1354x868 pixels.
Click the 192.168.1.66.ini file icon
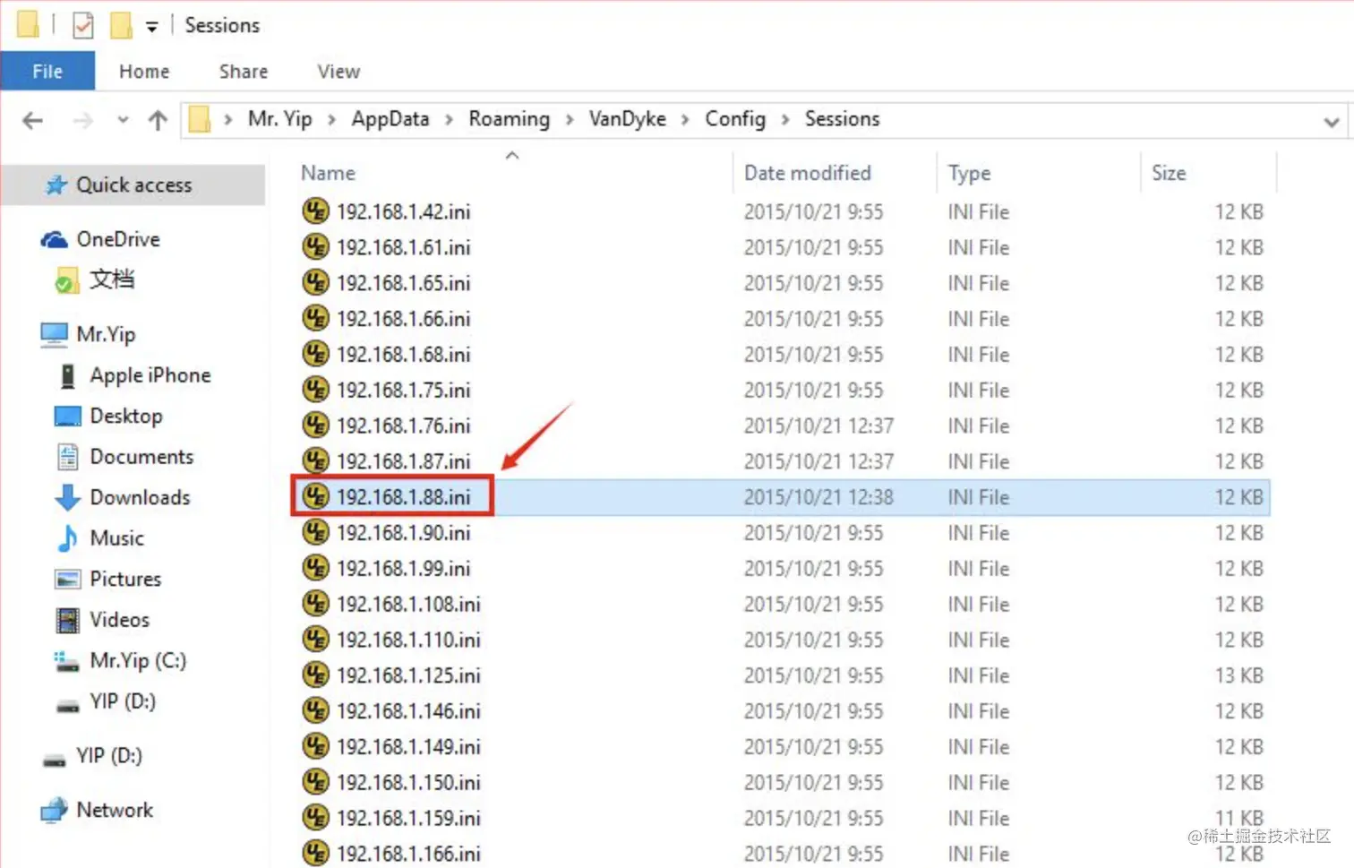(x=315, y=319)
